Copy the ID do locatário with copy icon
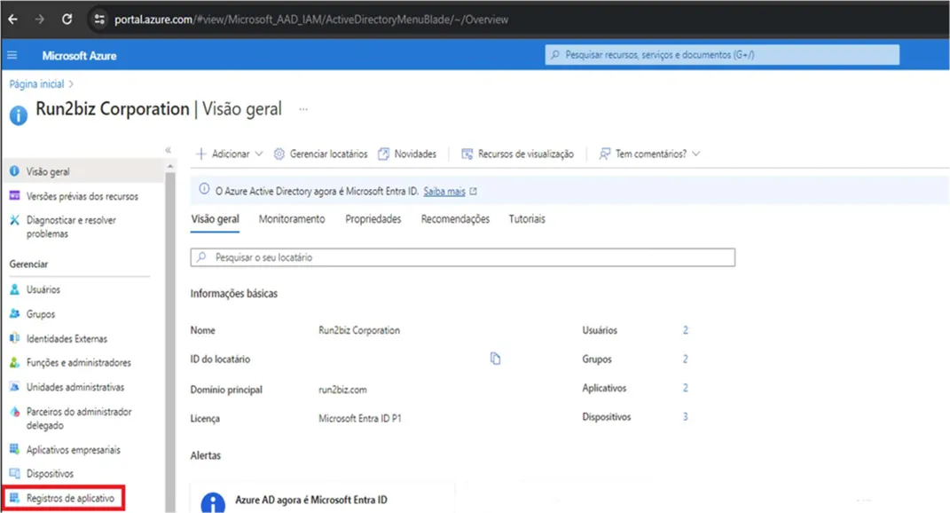950x513 pixels. pyautogui.click(x=496, y=359)
